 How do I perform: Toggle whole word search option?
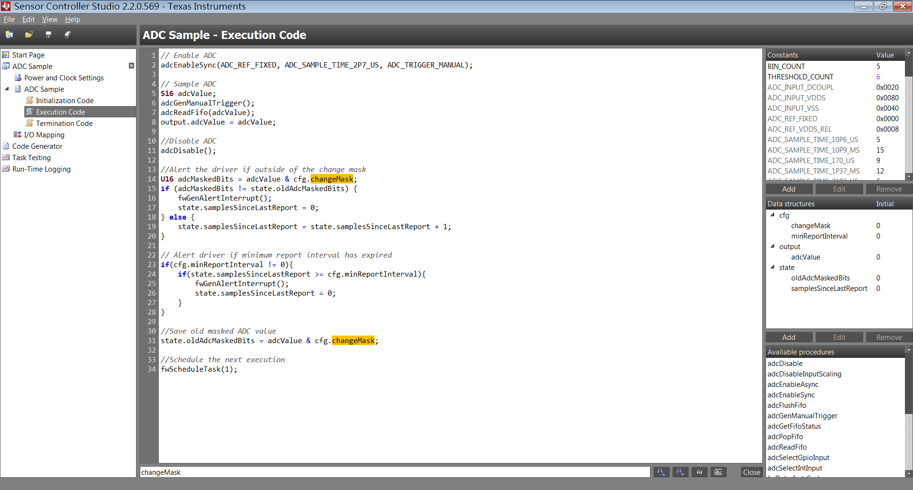719,472
